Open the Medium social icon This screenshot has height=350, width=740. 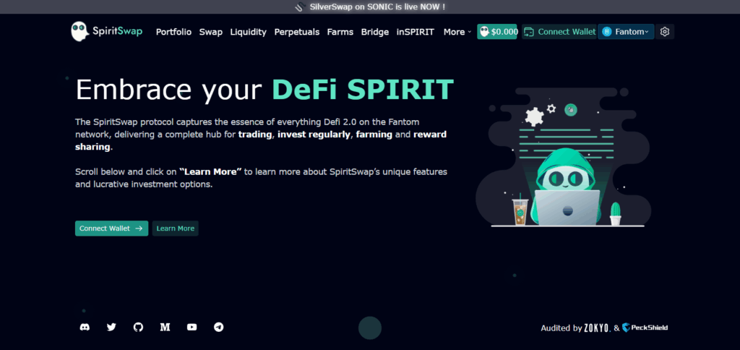165,327
